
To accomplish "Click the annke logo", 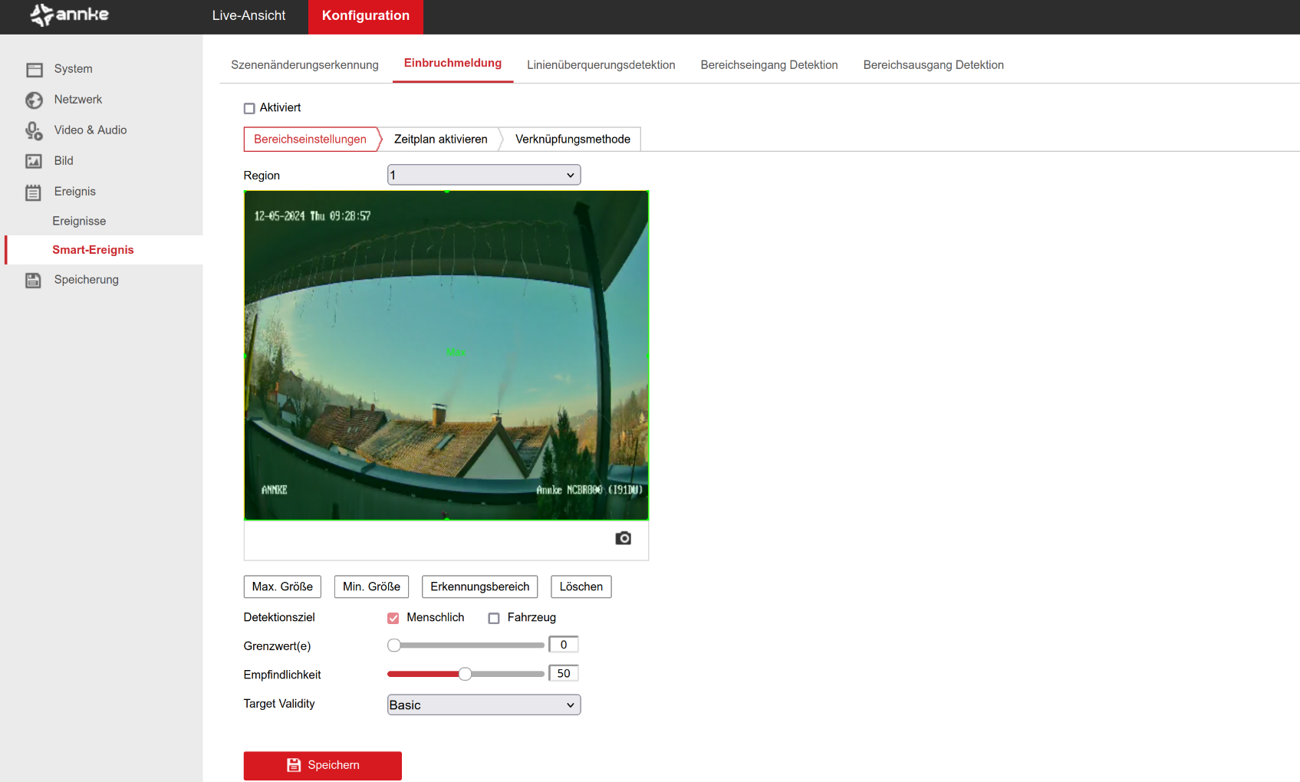I will [70, 15].
